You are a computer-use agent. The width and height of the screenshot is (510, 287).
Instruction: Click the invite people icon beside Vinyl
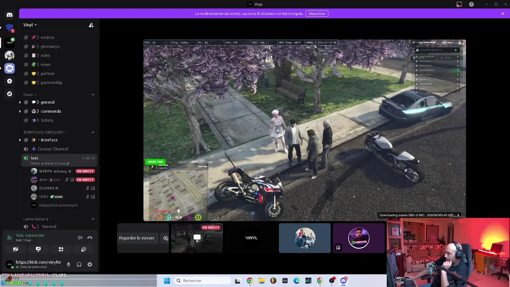(x=91, y=25)
